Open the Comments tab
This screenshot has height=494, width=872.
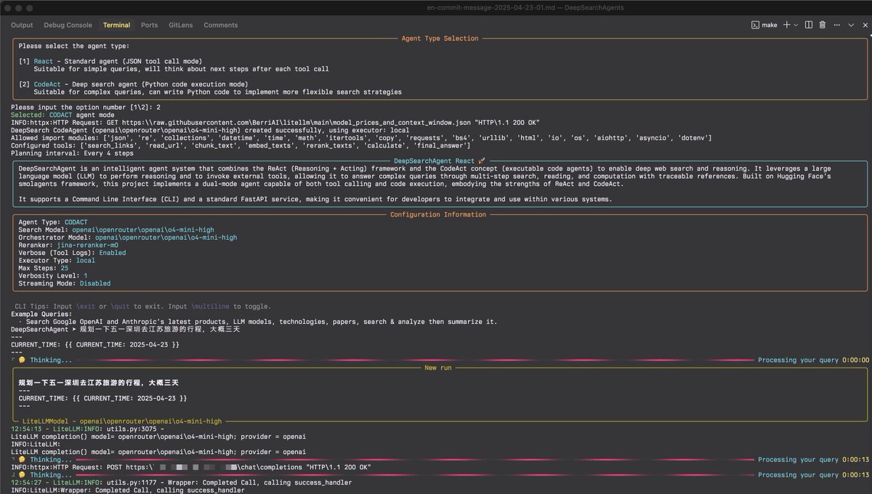coord(221,25)
